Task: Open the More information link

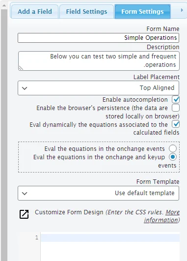Action: point(162,216)
